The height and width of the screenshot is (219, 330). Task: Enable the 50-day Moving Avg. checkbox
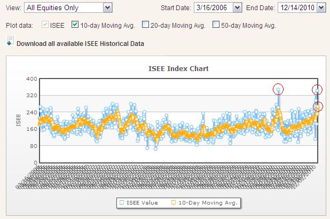coord(216,25)
